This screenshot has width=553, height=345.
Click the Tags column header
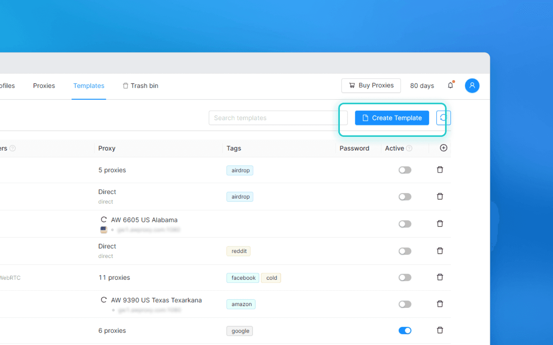point(234,148)
